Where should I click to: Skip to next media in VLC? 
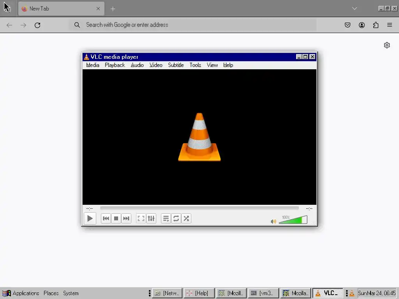tap(126, 218)
